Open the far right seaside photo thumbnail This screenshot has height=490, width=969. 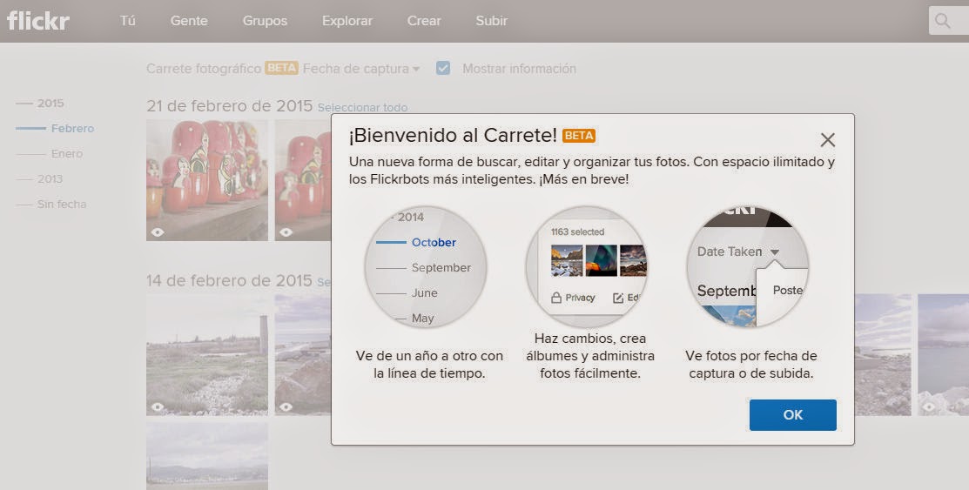tap(943, 355)
